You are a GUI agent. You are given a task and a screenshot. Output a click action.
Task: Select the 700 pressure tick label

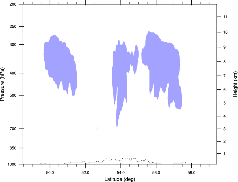pos(13,129)
